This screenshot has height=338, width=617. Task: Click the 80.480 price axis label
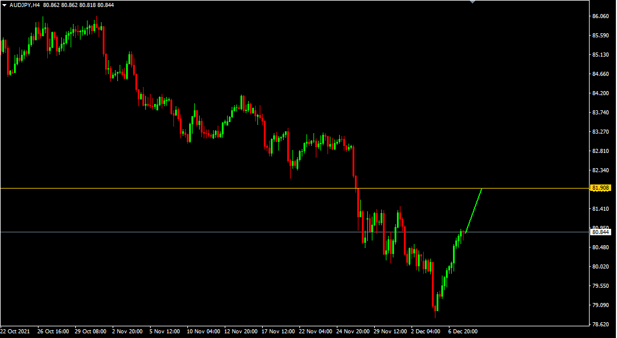click(601, 247)
